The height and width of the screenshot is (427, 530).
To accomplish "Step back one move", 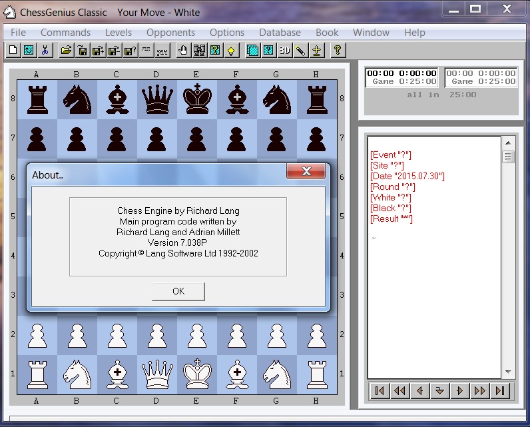I will [x=420, y=391].
